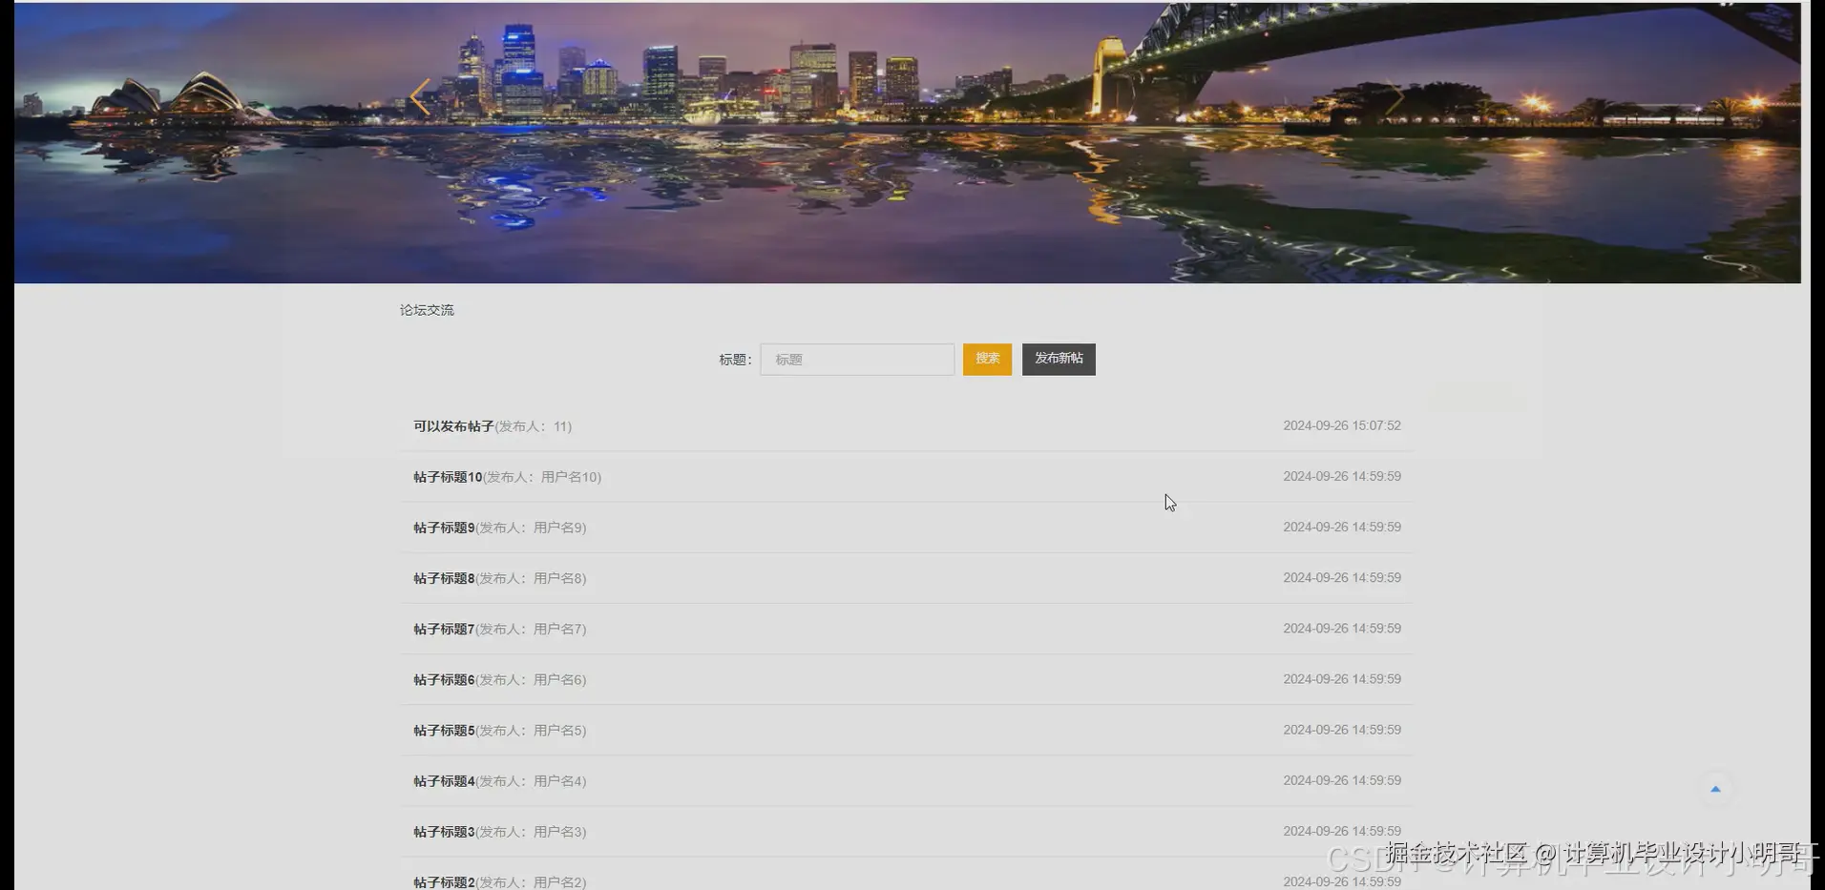Open the post 帖子标题8

443,578
